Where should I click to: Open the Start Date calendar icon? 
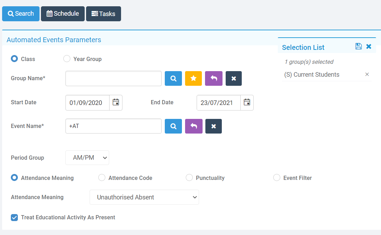116,103
